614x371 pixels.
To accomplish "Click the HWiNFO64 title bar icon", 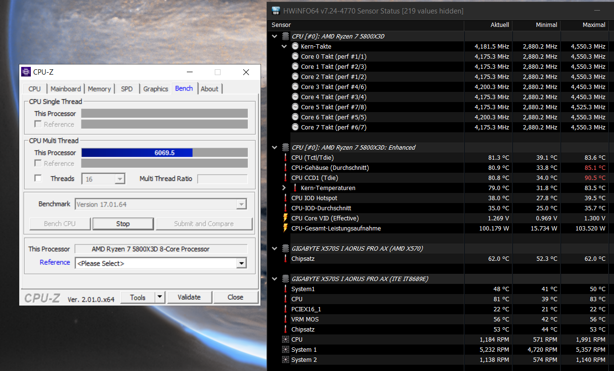I will pos(276,11).
